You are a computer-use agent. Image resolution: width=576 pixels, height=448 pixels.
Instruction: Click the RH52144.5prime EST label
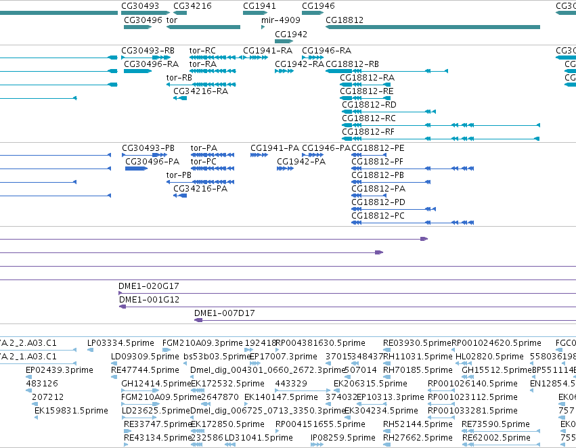[x=418, y=425]
